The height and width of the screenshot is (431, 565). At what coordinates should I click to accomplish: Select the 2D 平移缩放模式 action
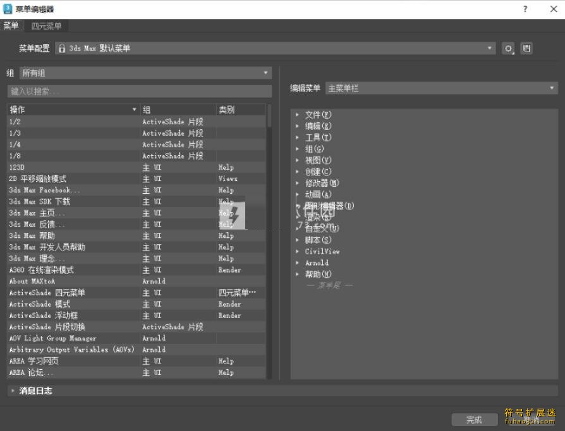pyautogui.click(x=137, y=179)
